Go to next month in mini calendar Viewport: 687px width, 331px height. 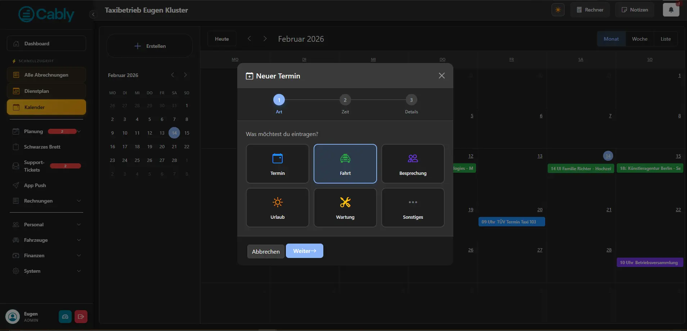(185, 75)
